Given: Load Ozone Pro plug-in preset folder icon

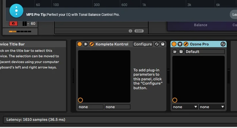Looking at the screenshot, I should (175, 51).
